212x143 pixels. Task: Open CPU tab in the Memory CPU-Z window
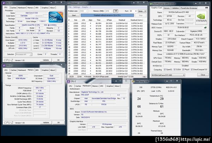pos(6,70)
